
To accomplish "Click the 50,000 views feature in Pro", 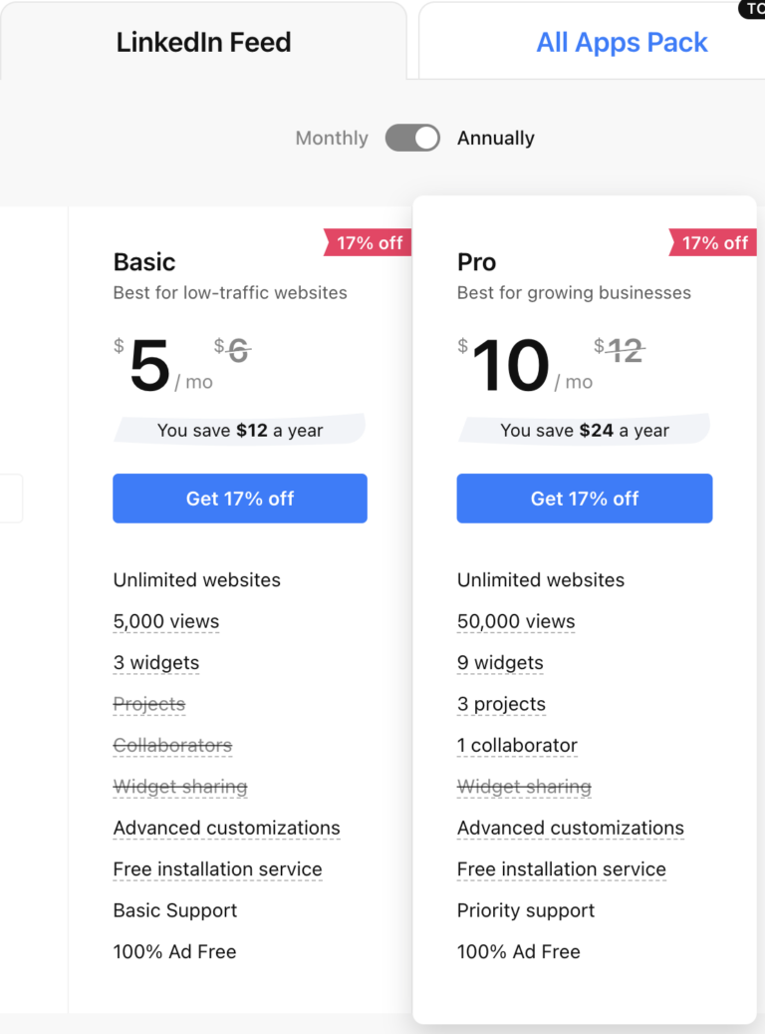I will tap(516, 621).
